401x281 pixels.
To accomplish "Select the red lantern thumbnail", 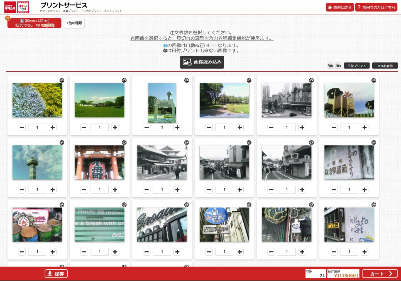I will 99,162.
